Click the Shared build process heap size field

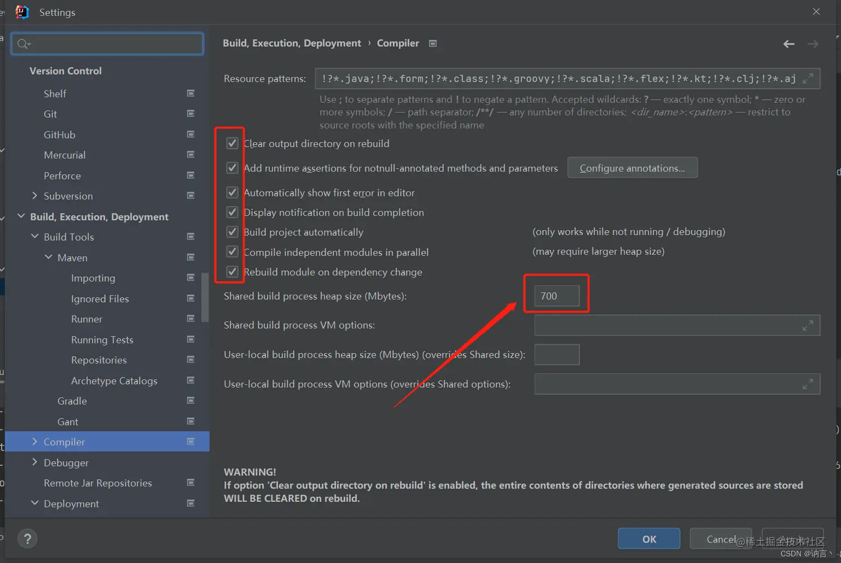(557, 296)
